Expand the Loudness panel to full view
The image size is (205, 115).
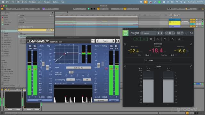tap(191, 44)
